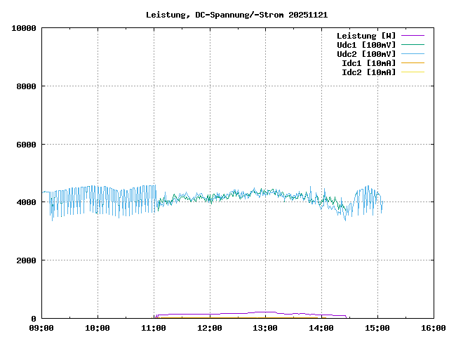The height and width of the screenshot is (337, 449).
Task: Click the 12:00 x-axis tick label
Action: [210, 328]
